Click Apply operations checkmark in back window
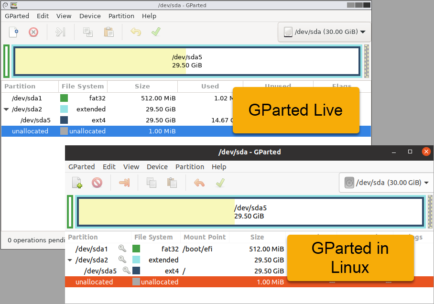 [156, 32]
